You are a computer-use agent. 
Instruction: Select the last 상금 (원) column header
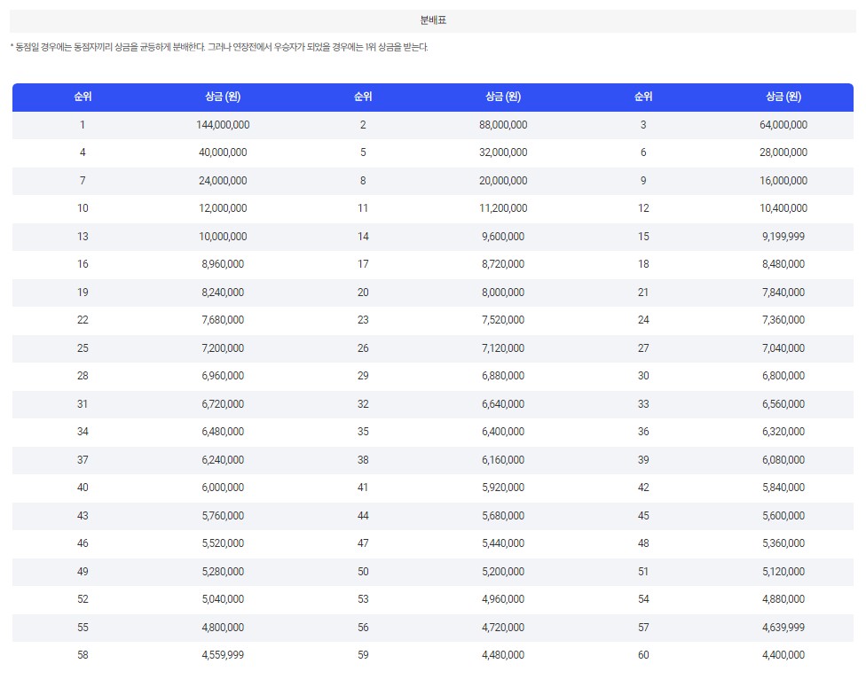(x=783, y=97)
